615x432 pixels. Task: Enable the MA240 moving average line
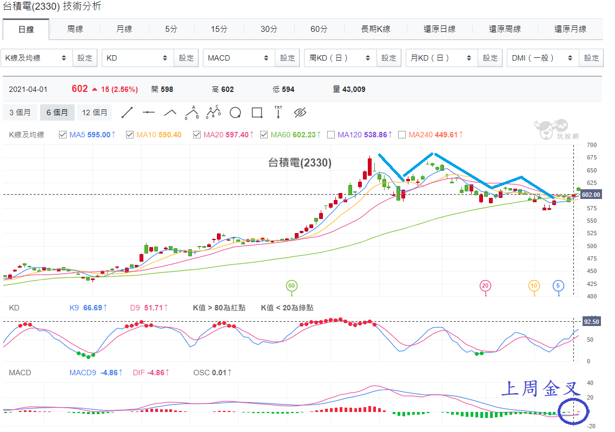coord(402,135)
